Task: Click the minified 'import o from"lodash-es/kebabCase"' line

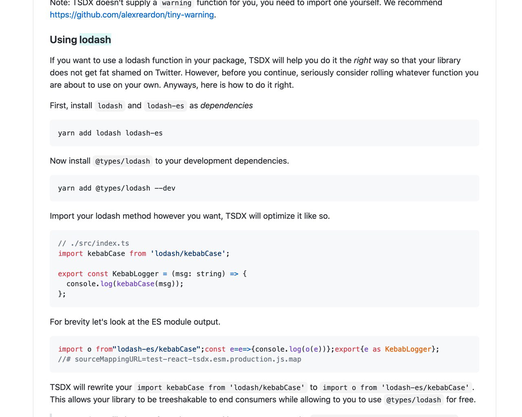Action: tap(248, 349)
